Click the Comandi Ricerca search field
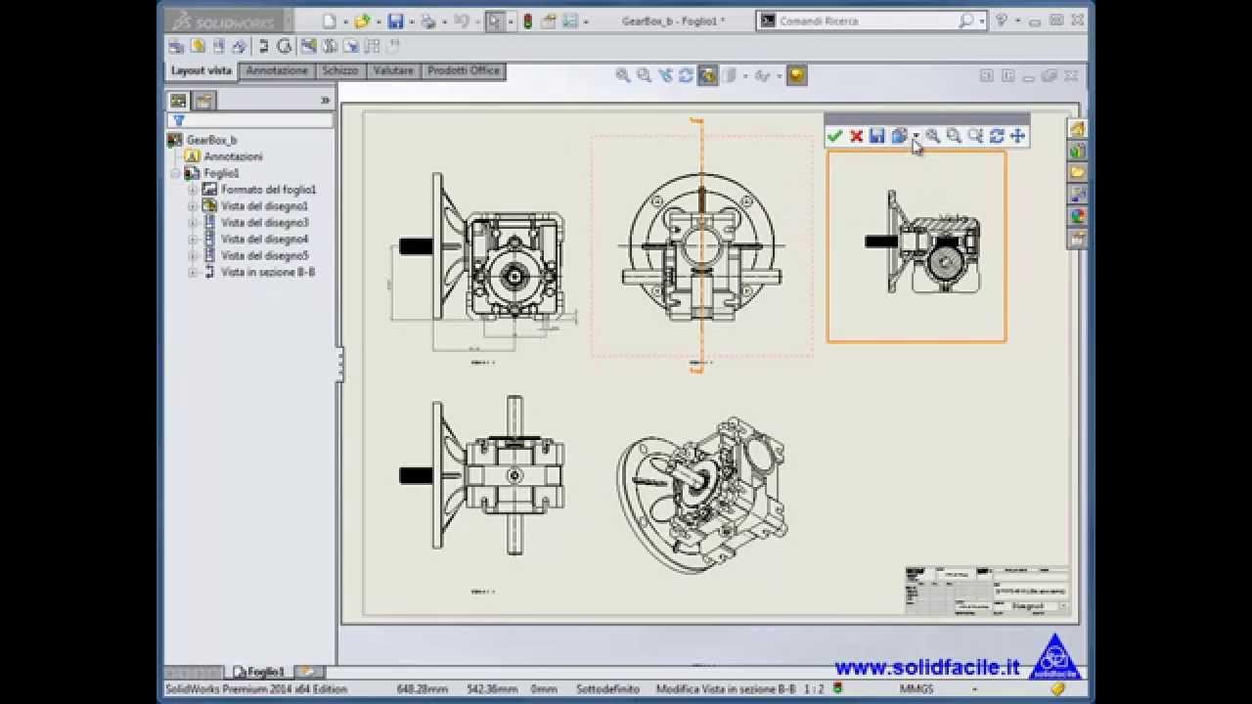The image size is (1252, 704). 866,21
